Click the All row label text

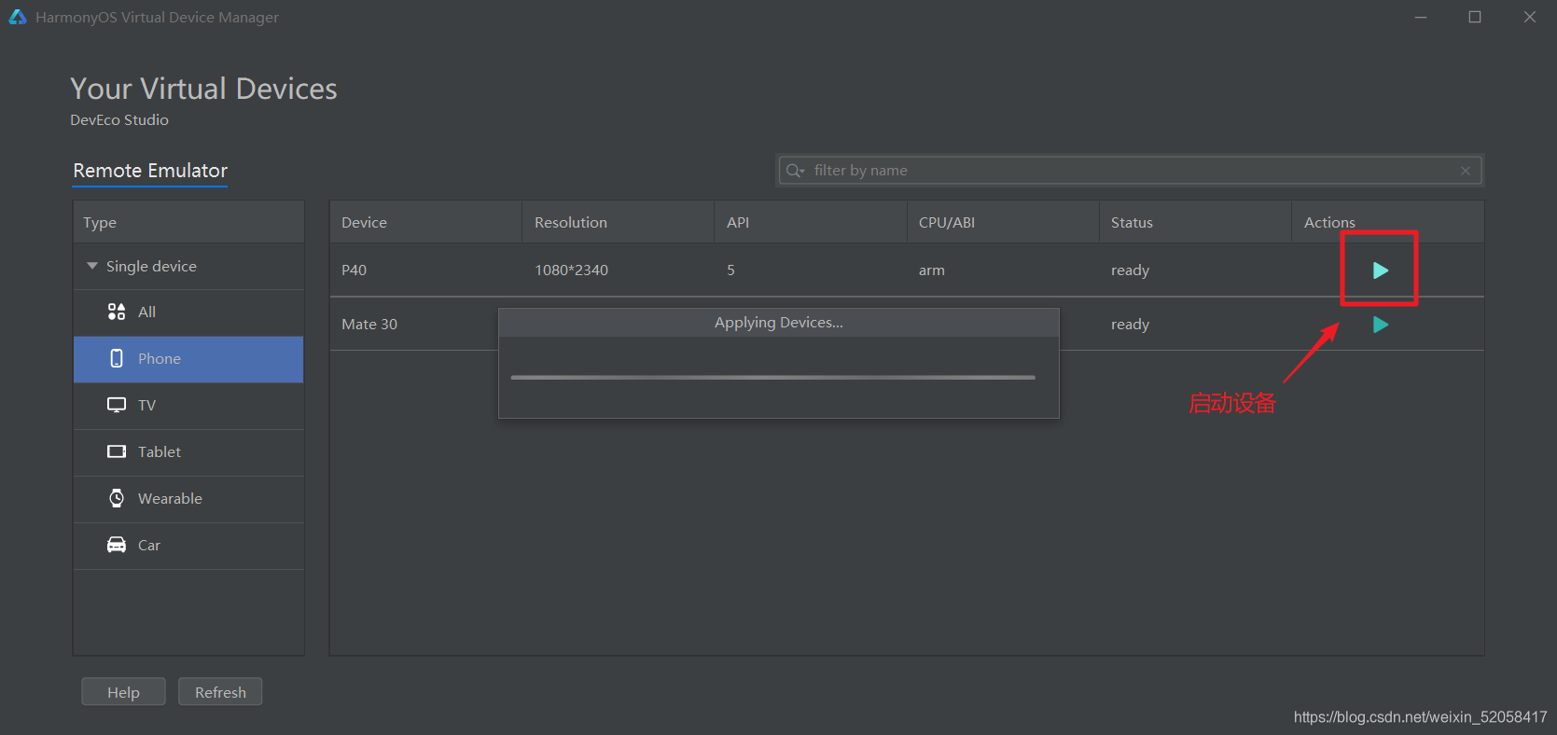click(146, 312)
